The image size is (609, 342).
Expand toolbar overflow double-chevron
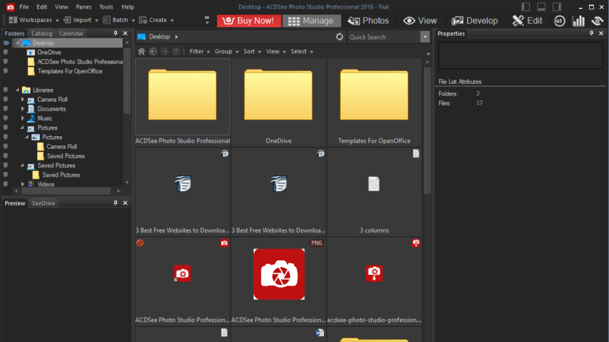(207, 20)
